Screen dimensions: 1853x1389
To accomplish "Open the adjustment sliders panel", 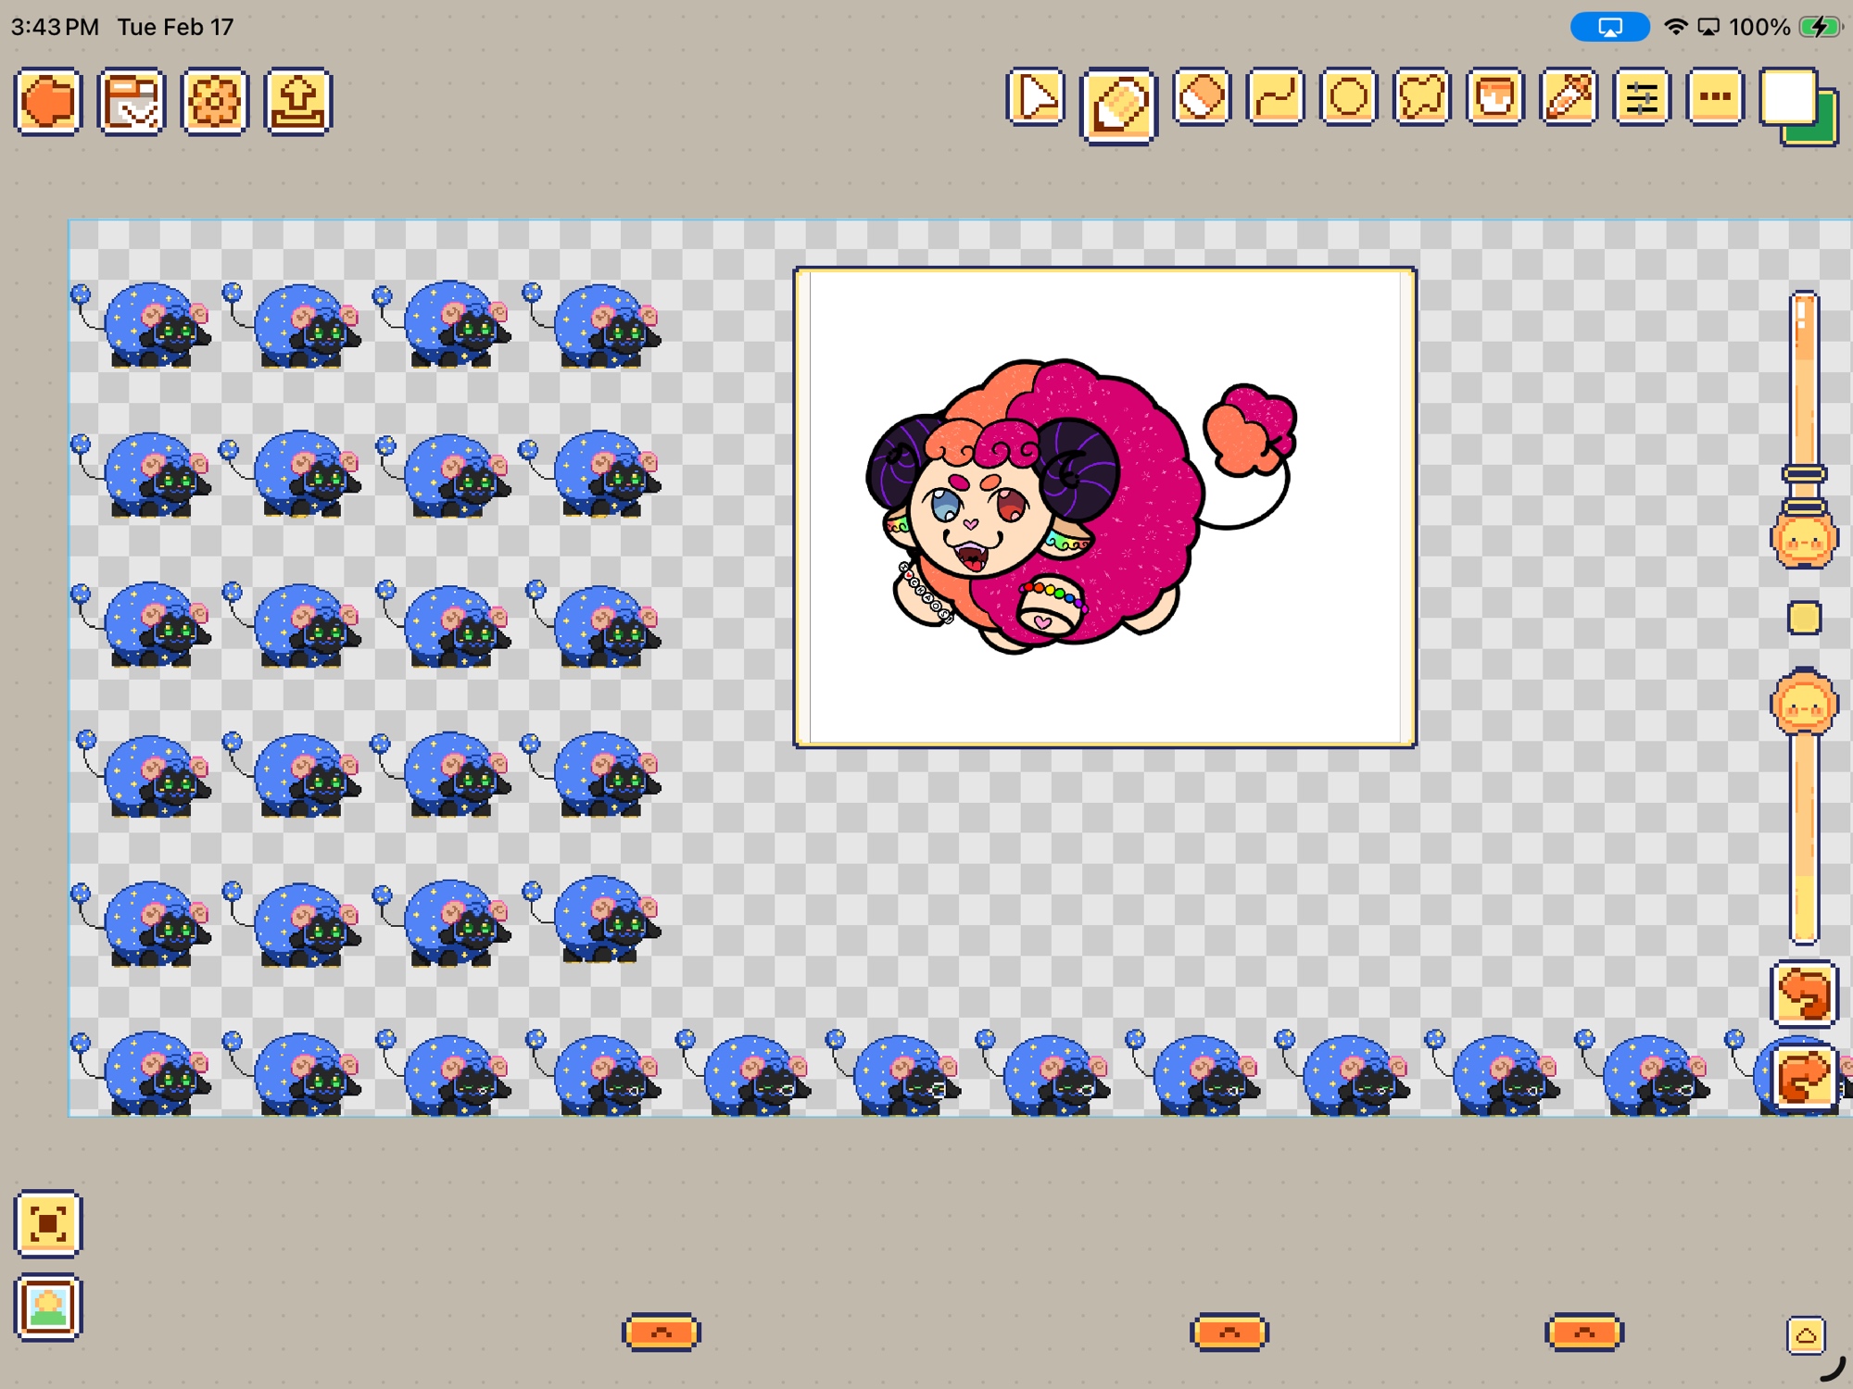I will click(x=1641, y=97).
